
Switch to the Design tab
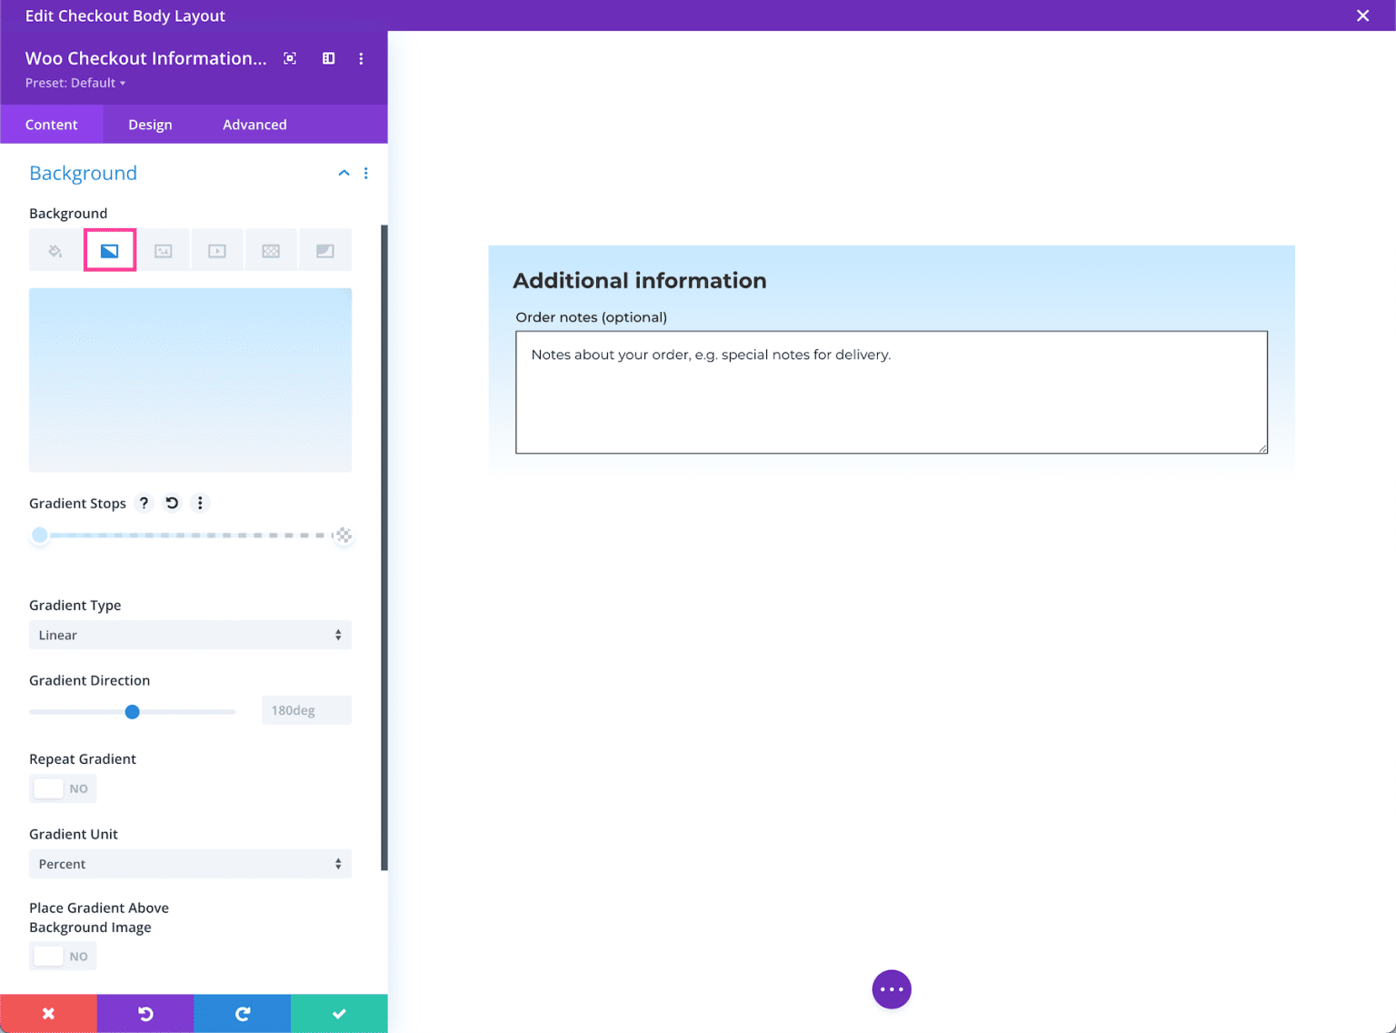point(149,124)
